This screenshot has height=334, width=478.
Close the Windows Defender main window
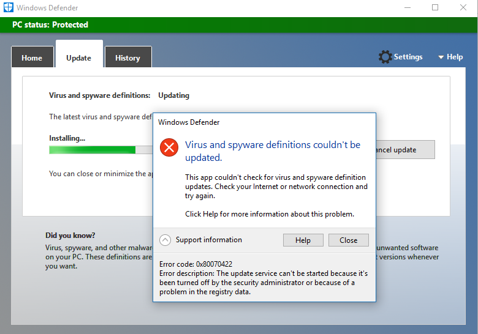pos(463,7)
